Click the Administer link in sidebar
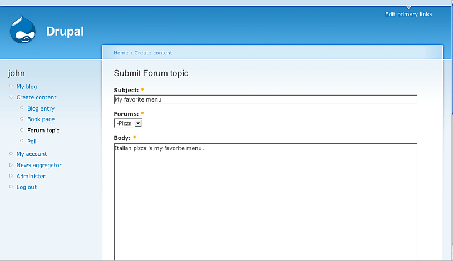The height and width of the screenshot is (261, 453). click(31, 177)
